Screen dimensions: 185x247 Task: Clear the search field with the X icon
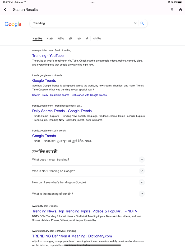pyautogui.click(x=135, y=23)
